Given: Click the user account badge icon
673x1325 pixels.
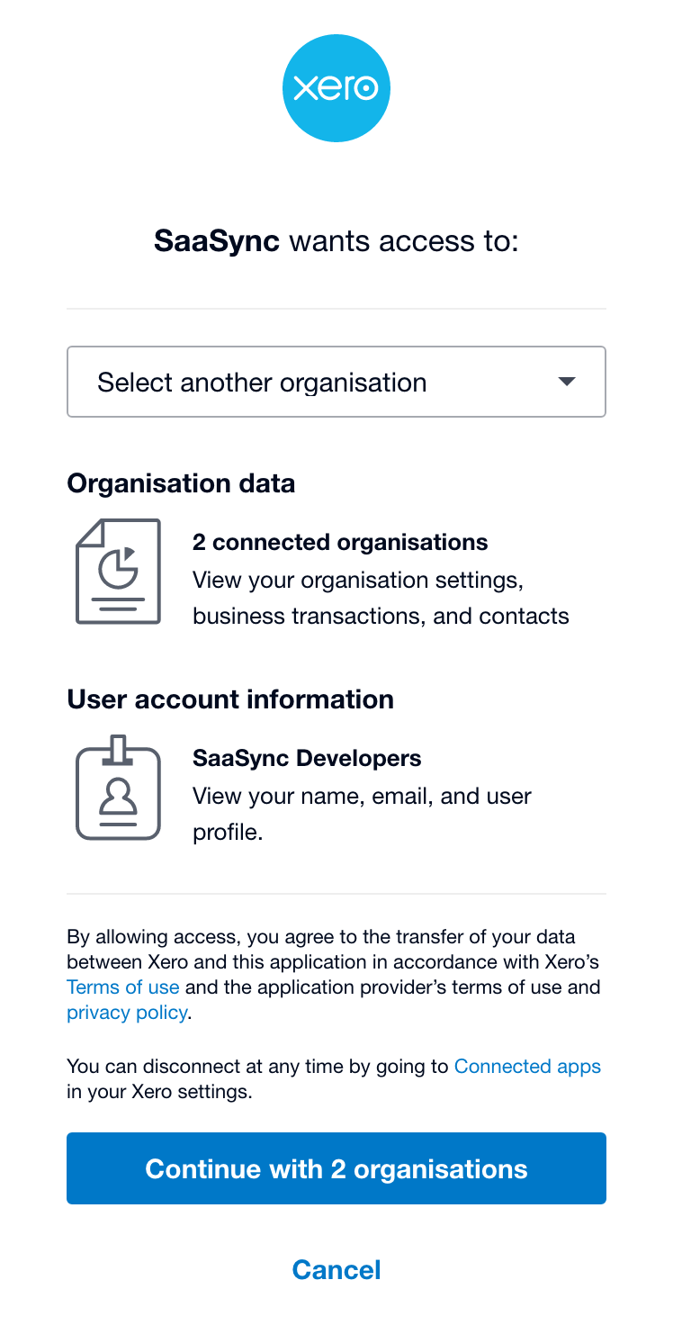Looking at the screenshot, I should (119, 788).
